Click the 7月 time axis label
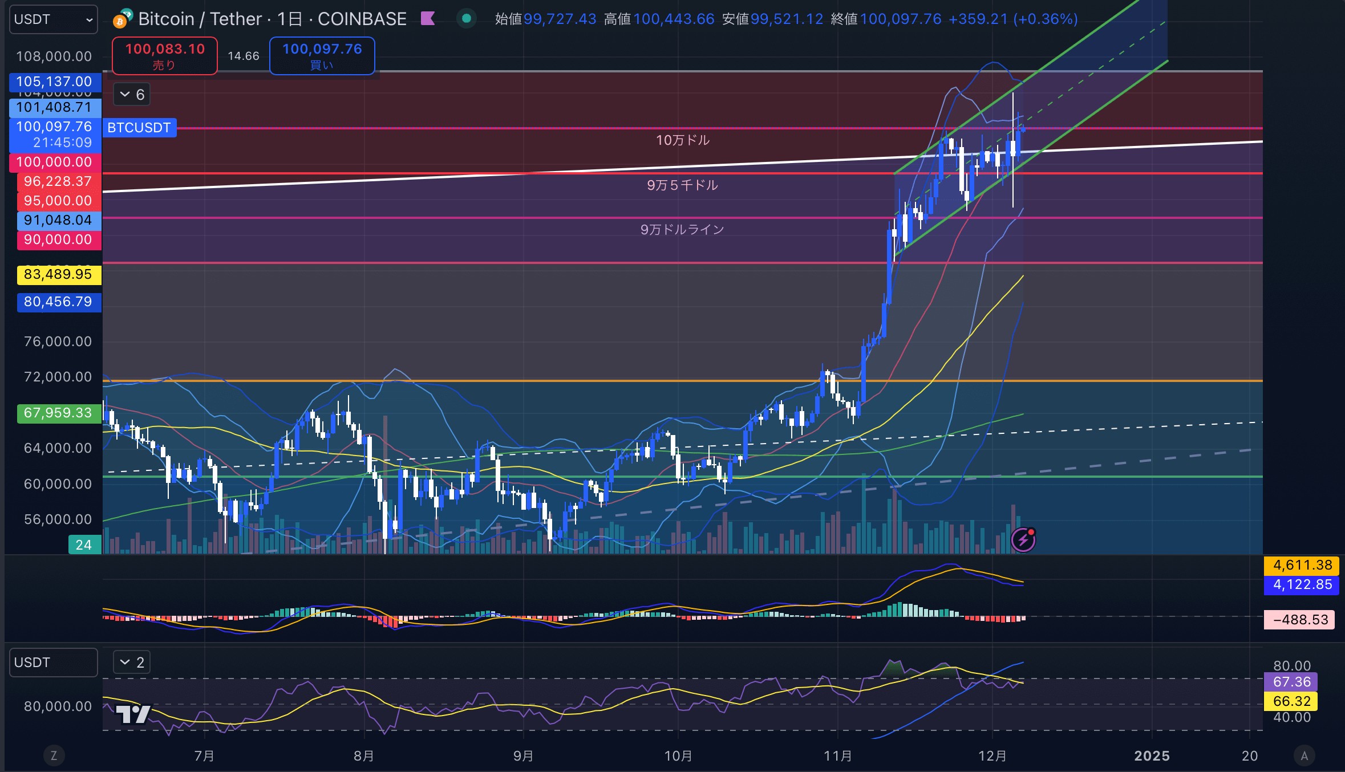The width and height of the screenshot is (1345, 772). click(x=204, y=756)
